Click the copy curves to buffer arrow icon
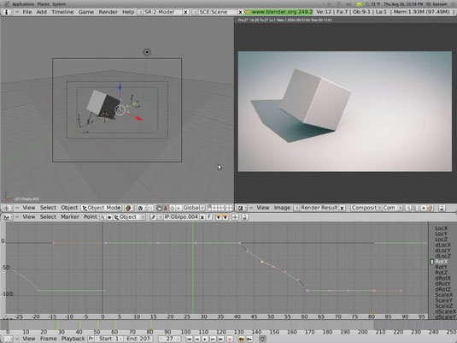Viewport: 457px width, 343px height. 219,217
